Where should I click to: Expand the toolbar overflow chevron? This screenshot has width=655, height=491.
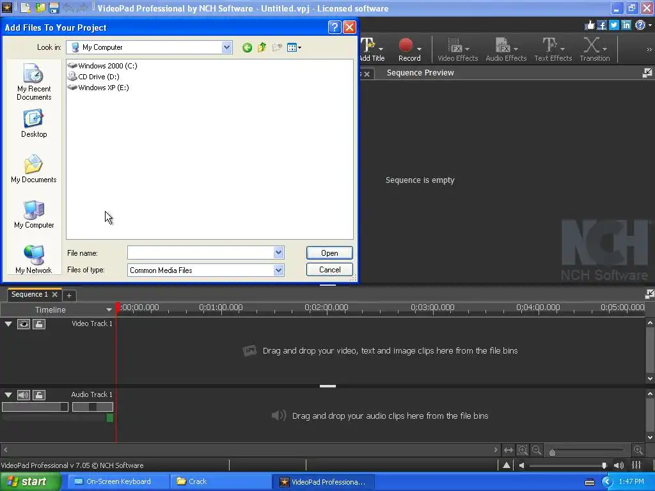click(649, 49)
